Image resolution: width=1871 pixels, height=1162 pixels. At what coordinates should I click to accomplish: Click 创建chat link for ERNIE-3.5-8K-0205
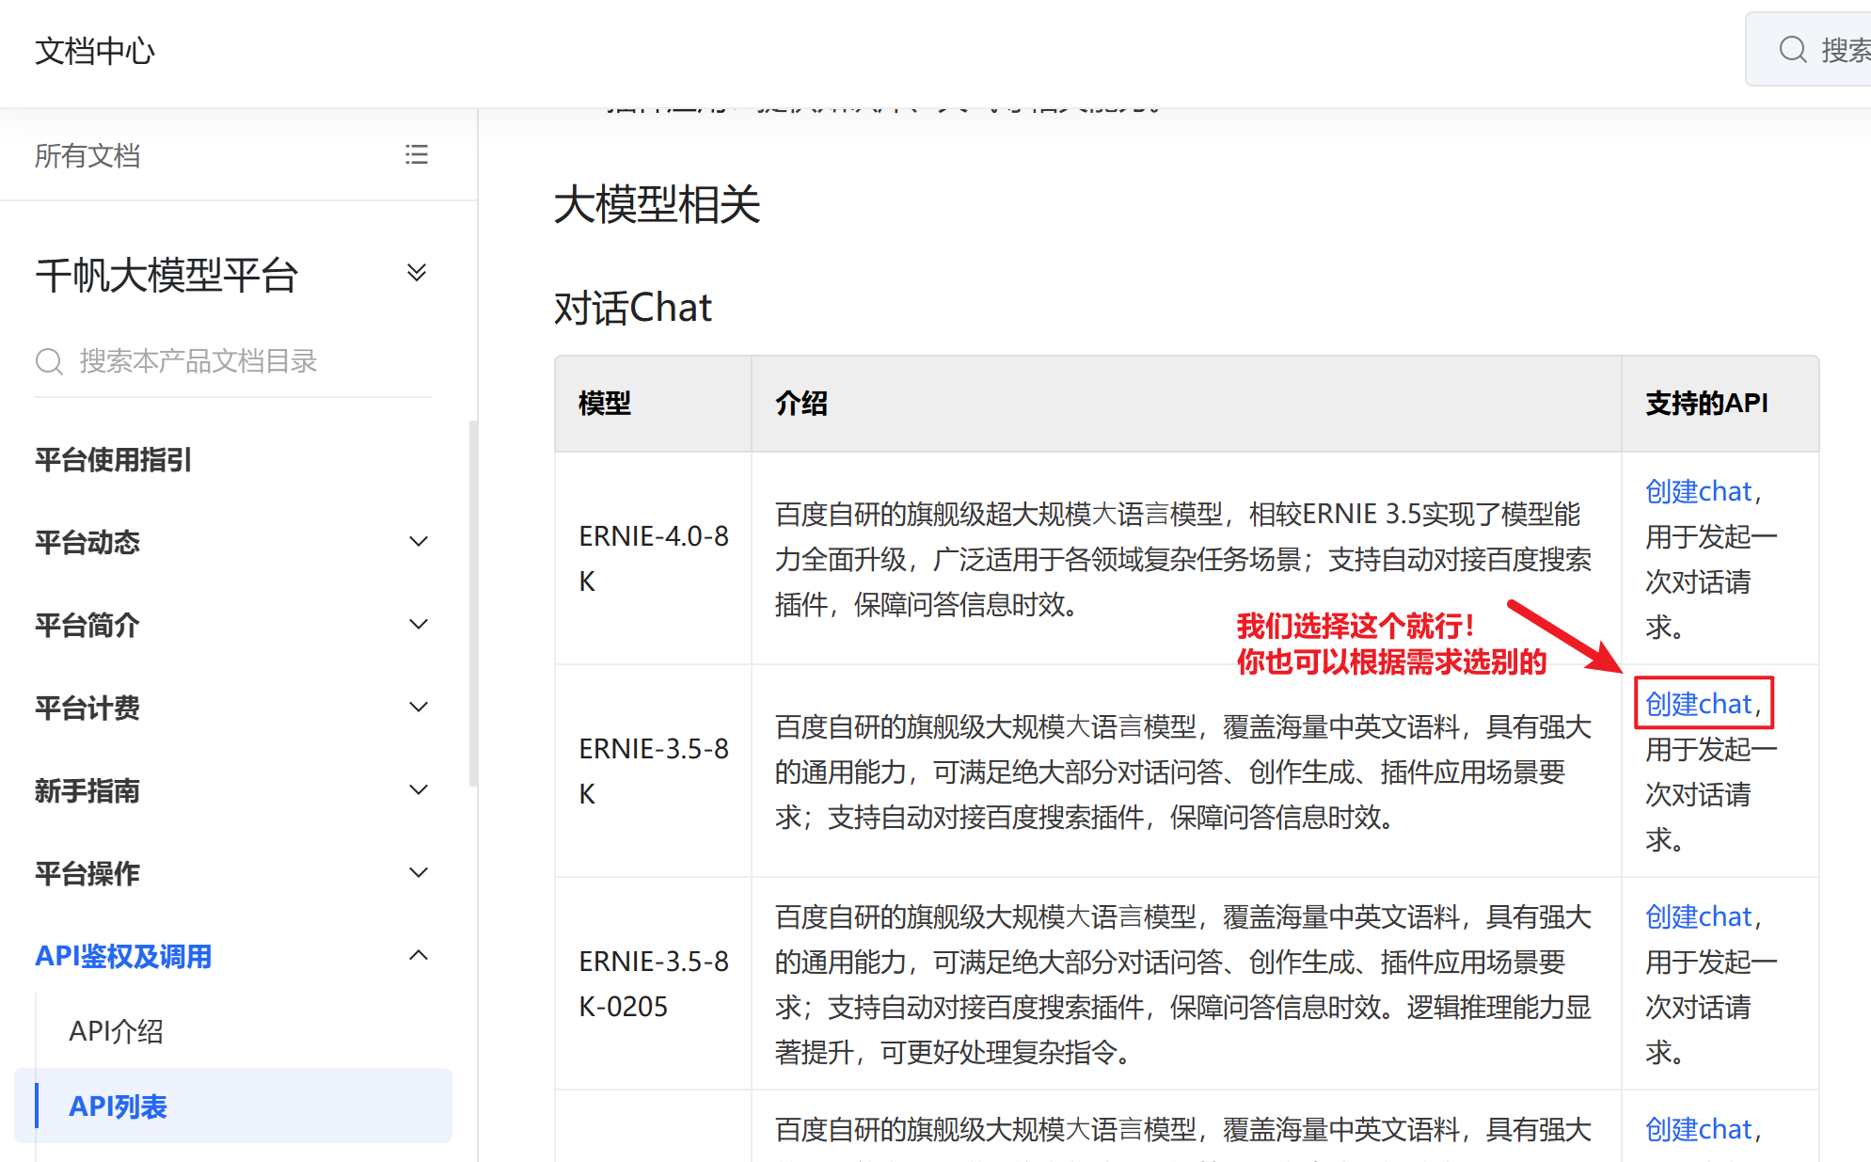point(1699,916)
